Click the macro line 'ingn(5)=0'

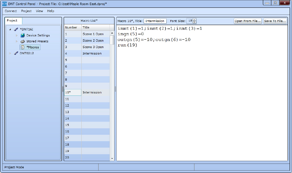pyautogui.click(x=130, y=34)
